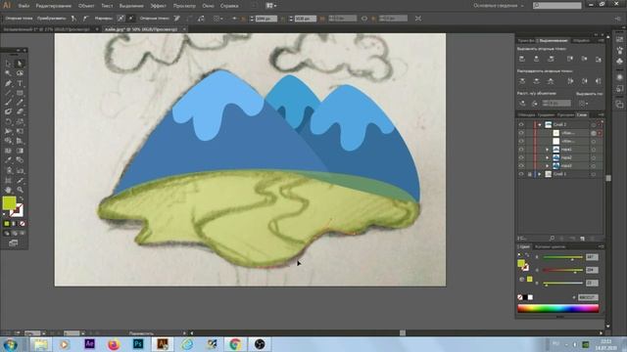This screenshot has width=627, height=352.
Task: Select the Zoom tool
Action: coord(20,190)
